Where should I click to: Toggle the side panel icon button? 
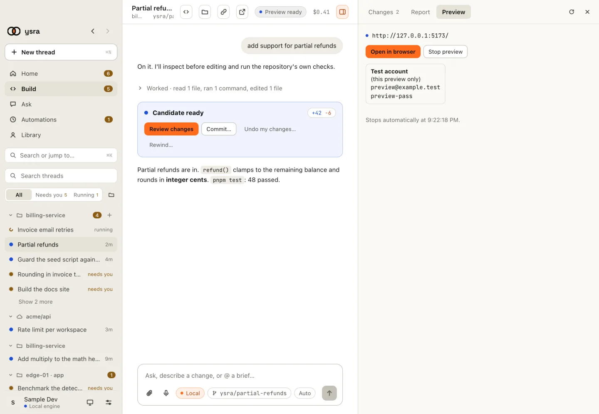(x=342, y=12)
